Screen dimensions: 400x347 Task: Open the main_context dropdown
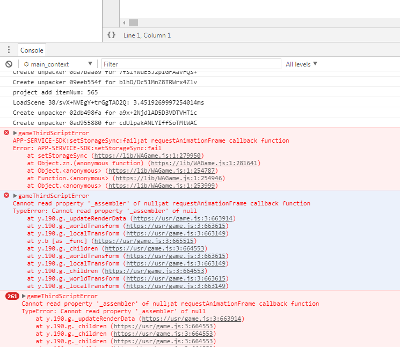57,64
